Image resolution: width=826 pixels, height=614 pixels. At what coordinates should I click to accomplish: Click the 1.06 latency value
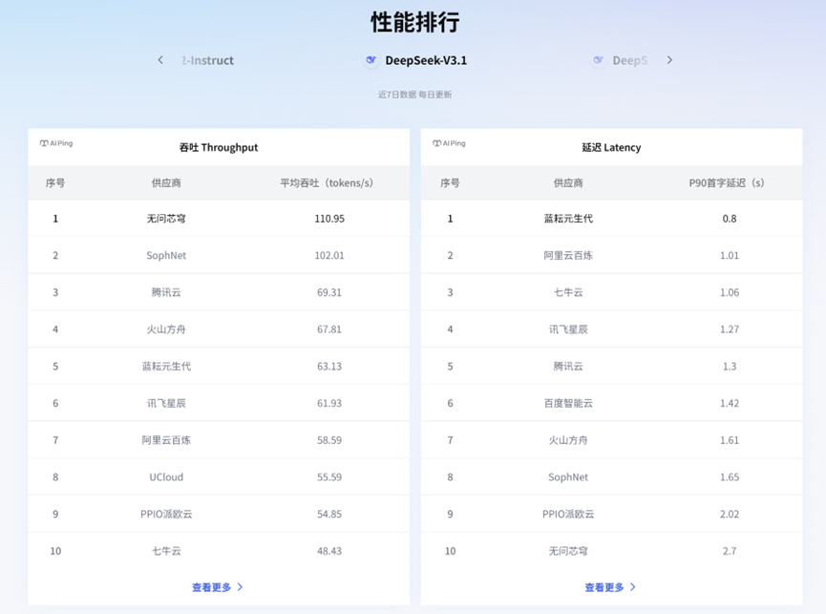point(730,292)
